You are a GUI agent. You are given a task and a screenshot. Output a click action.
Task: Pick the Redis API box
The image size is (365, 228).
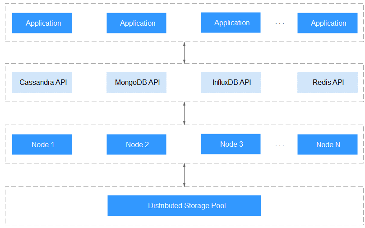[x=328, y=83]
